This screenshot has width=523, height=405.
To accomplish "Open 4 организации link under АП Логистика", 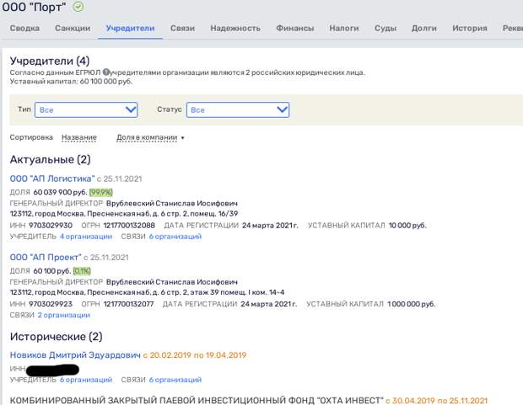I will click(86, 237).
